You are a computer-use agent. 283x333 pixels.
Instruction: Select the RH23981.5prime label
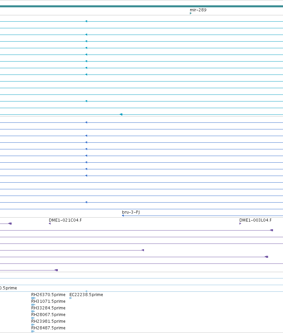pyautogui.click(x=48, y=321)
